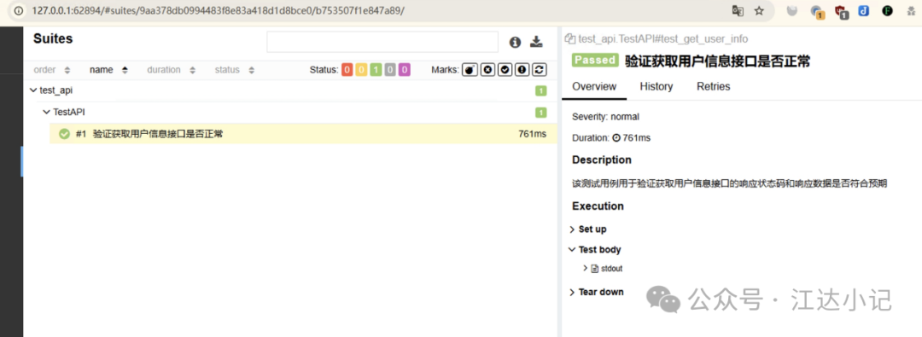Screen dimensions: 922x337
Task: Download the suites CSV using download icon
Action: [535, 42]
